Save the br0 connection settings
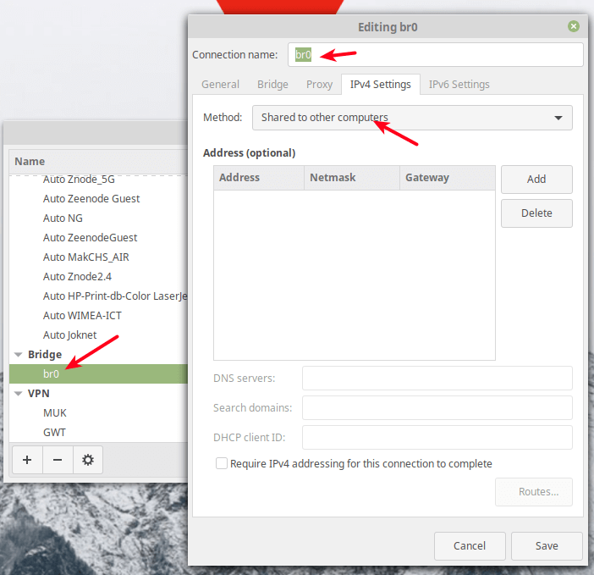Screen dimensions: 594x575 [x=547, y=546]
